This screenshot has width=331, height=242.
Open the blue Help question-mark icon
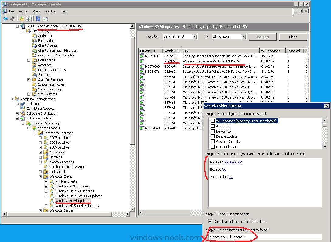tap(38, 18)
